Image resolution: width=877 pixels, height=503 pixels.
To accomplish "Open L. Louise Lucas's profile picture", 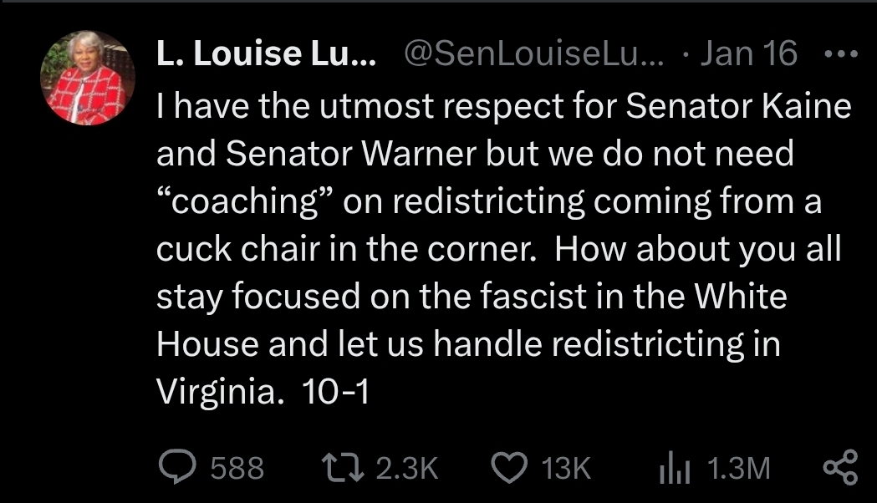I will click(88, 78).
